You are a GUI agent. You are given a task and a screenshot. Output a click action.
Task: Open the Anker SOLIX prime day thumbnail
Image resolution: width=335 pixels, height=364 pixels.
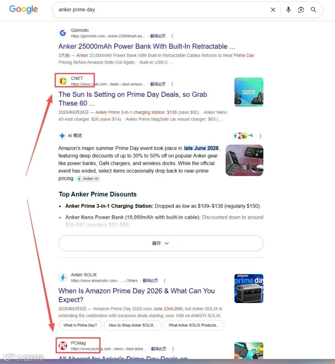coord(249,288)
